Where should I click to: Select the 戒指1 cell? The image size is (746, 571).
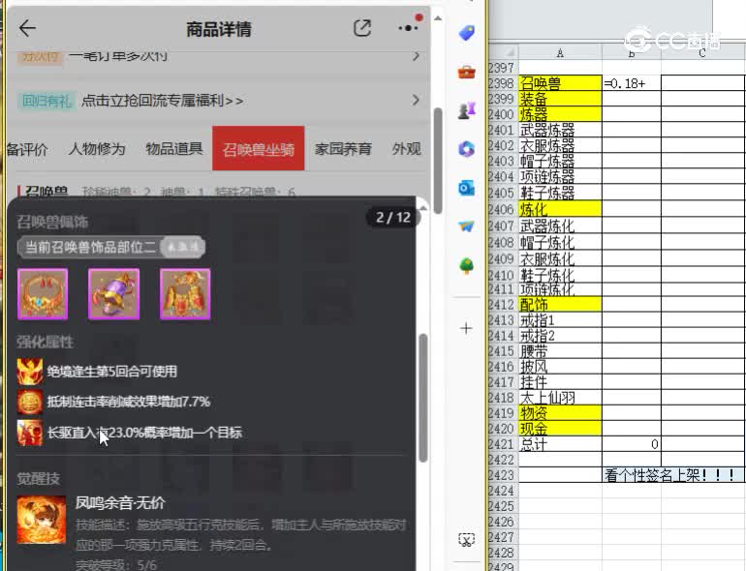point(560,320)
